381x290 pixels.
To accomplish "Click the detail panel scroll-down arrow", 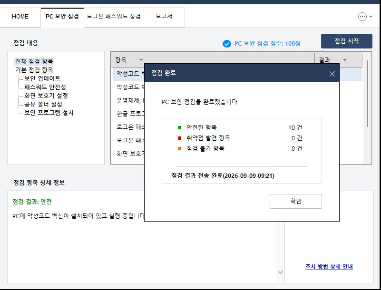I will pos(280,272).
